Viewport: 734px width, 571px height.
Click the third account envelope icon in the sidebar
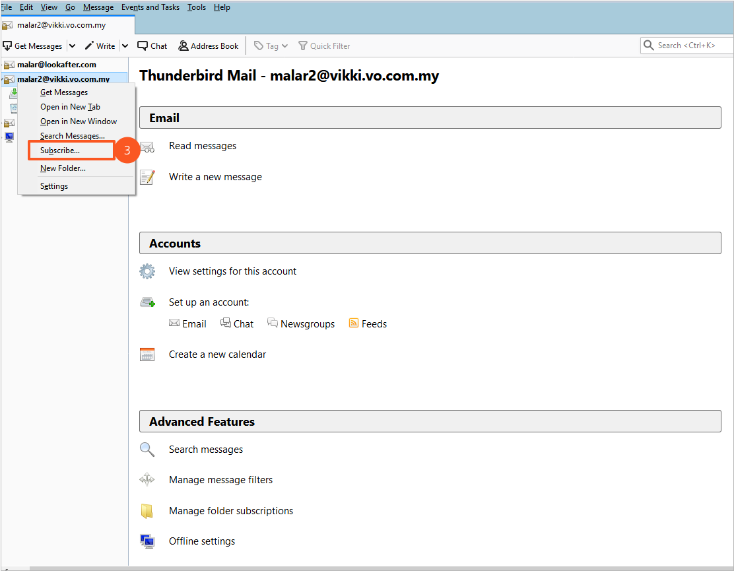9,123
